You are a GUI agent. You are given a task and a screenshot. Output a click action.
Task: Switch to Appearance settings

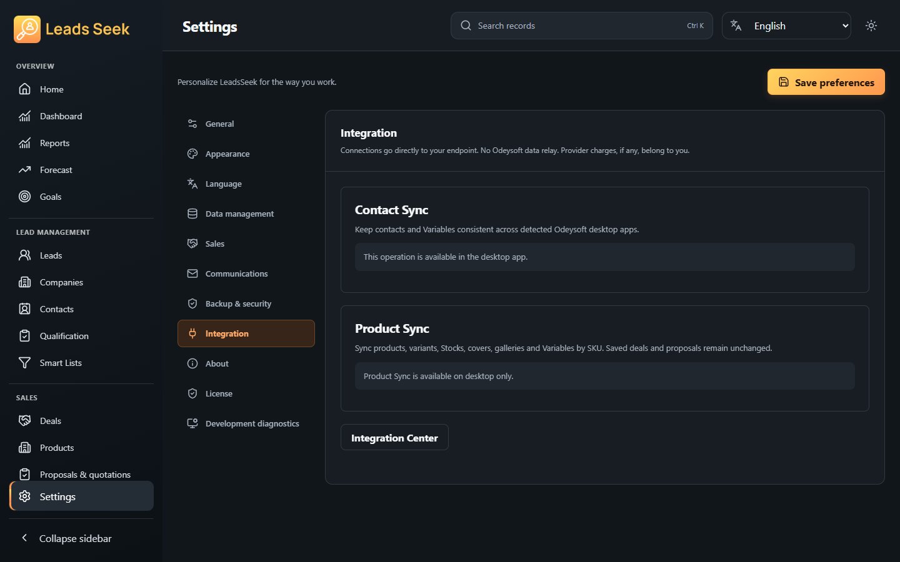point(246,154)
